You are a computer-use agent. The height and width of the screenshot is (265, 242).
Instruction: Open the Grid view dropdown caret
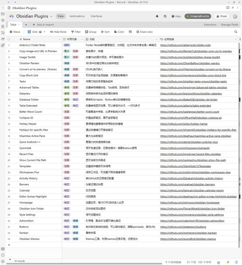[44, 32]
